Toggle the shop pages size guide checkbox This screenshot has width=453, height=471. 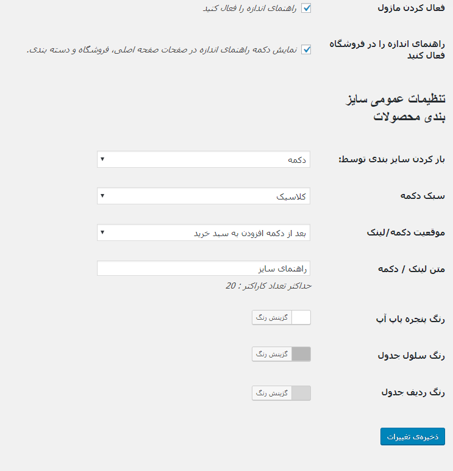[306, 49]
